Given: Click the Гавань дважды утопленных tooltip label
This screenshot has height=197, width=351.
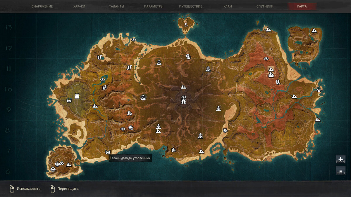Looking at the screenshot, I should pos(130,158).
